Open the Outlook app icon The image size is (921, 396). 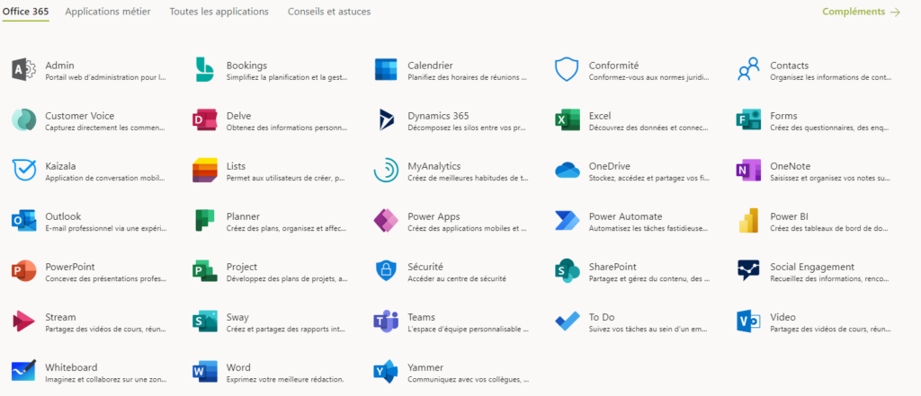tap(24, 221)
